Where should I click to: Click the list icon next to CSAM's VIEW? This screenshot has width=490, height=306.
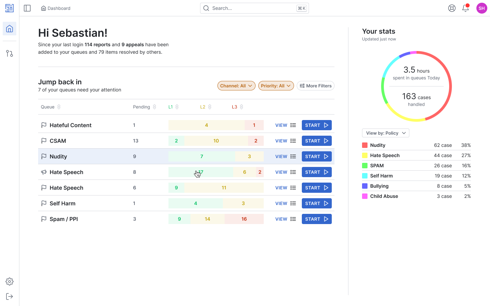[293, 140]
